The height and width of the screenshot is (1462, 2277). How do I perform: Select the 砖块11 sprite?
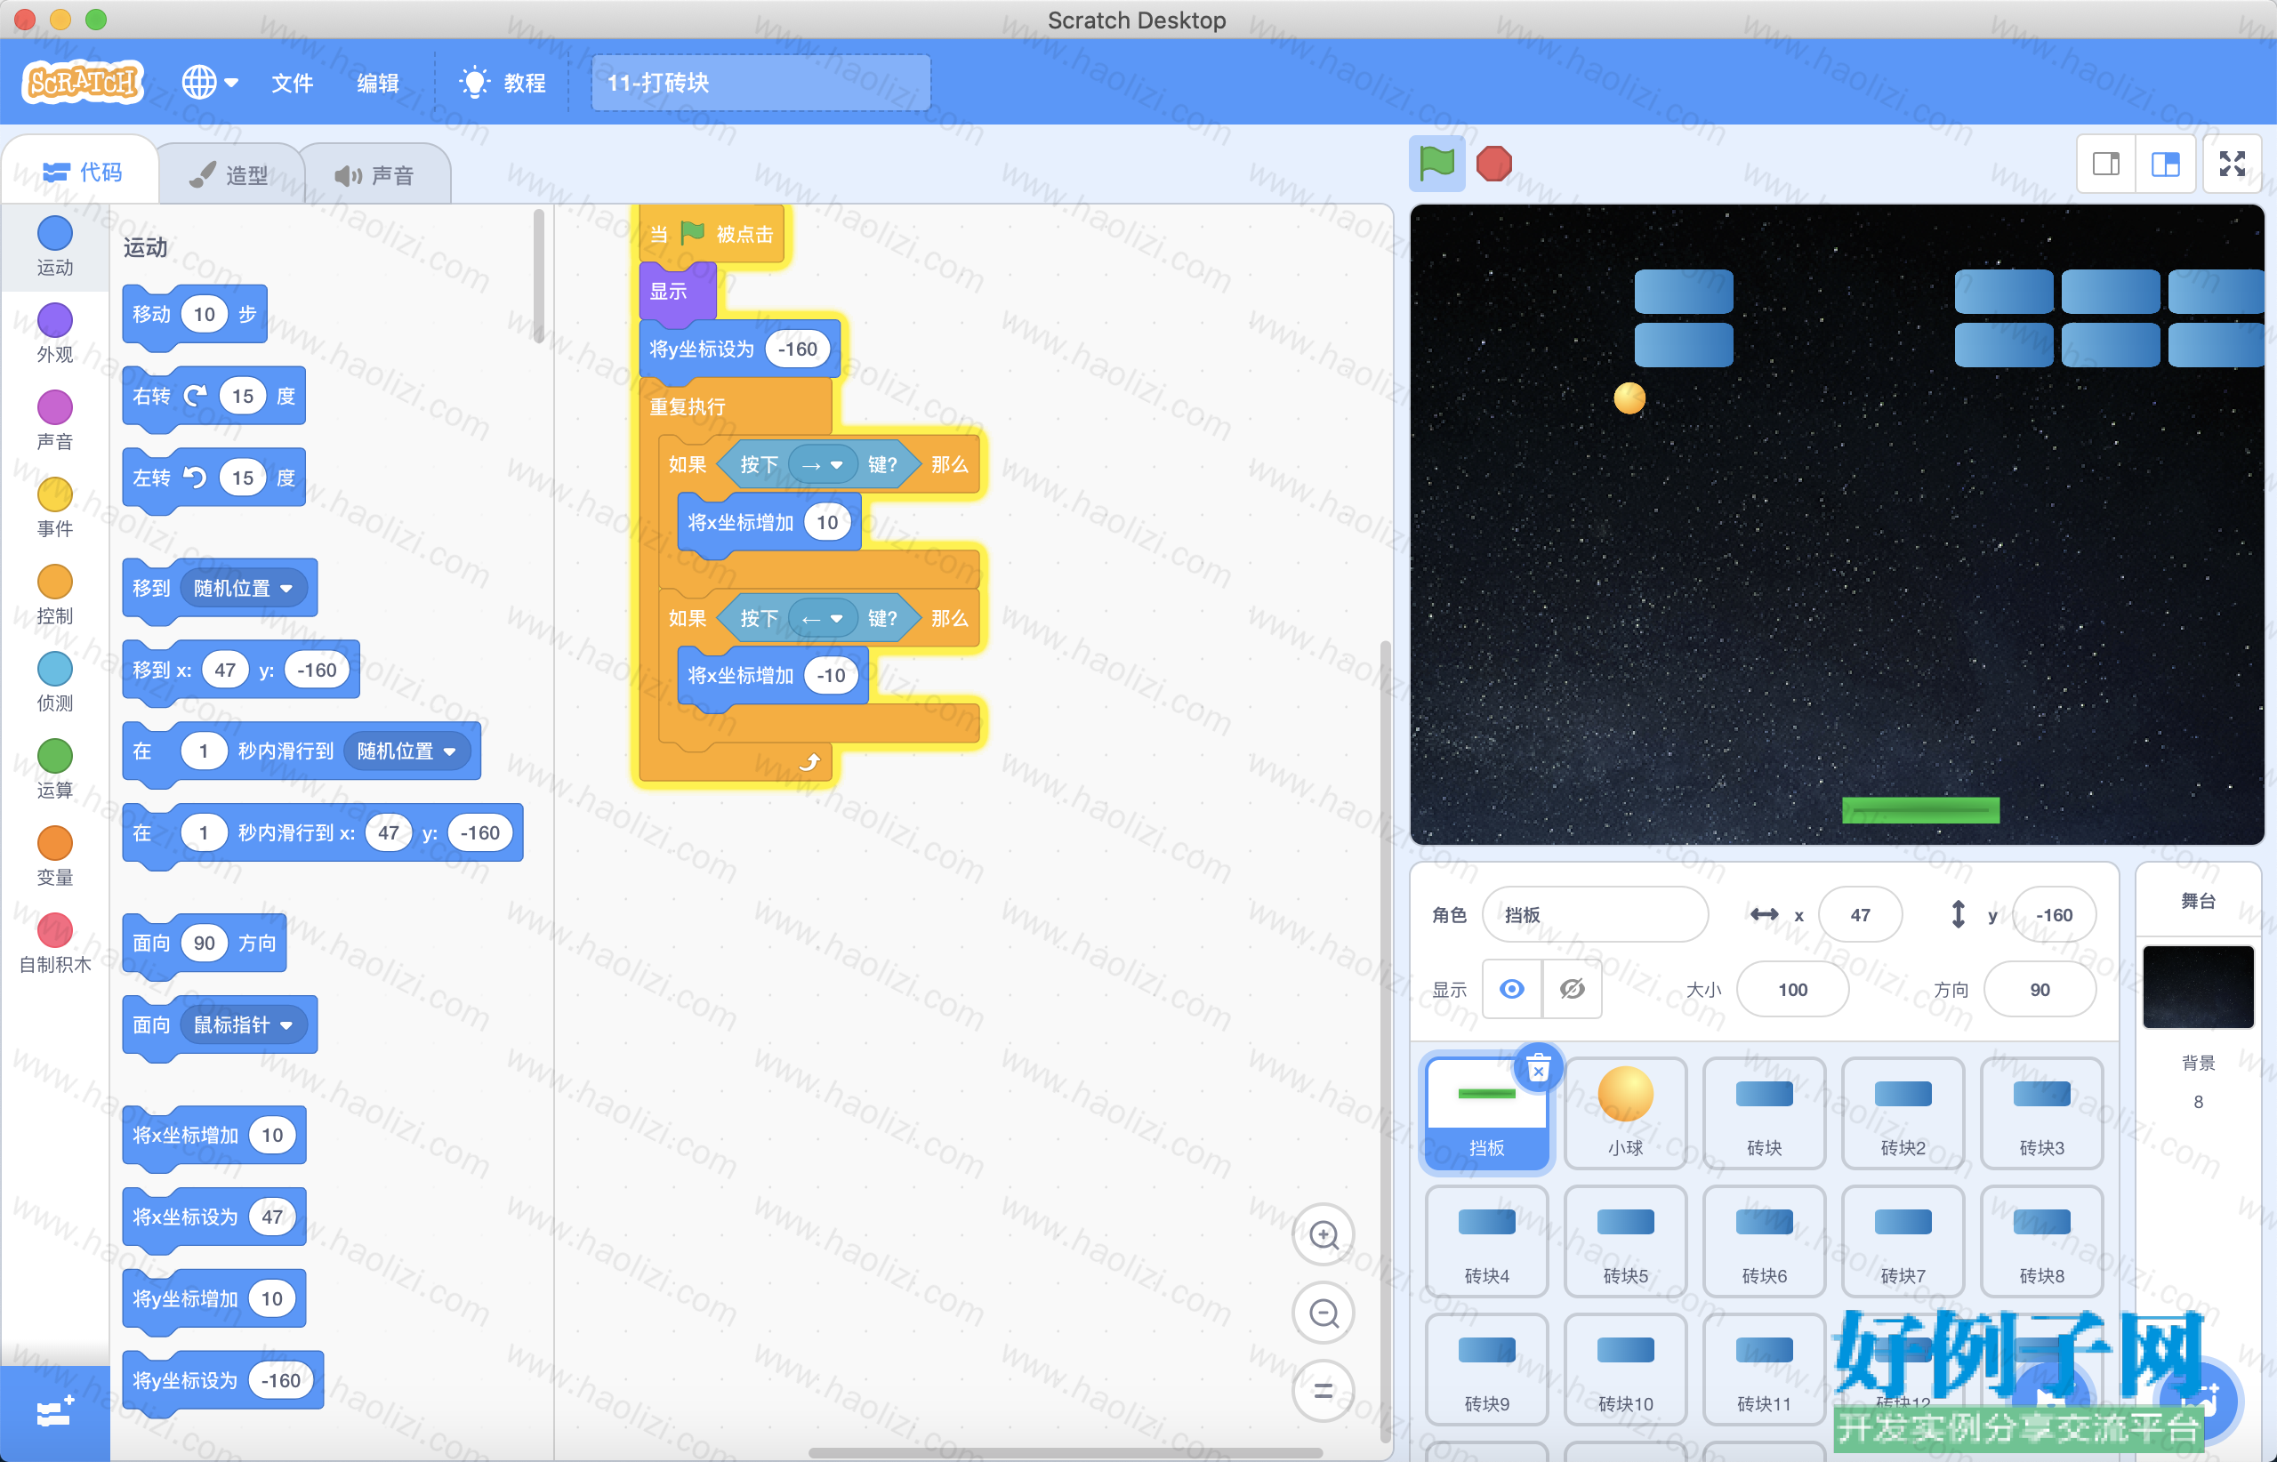tap(1765, 1370)
